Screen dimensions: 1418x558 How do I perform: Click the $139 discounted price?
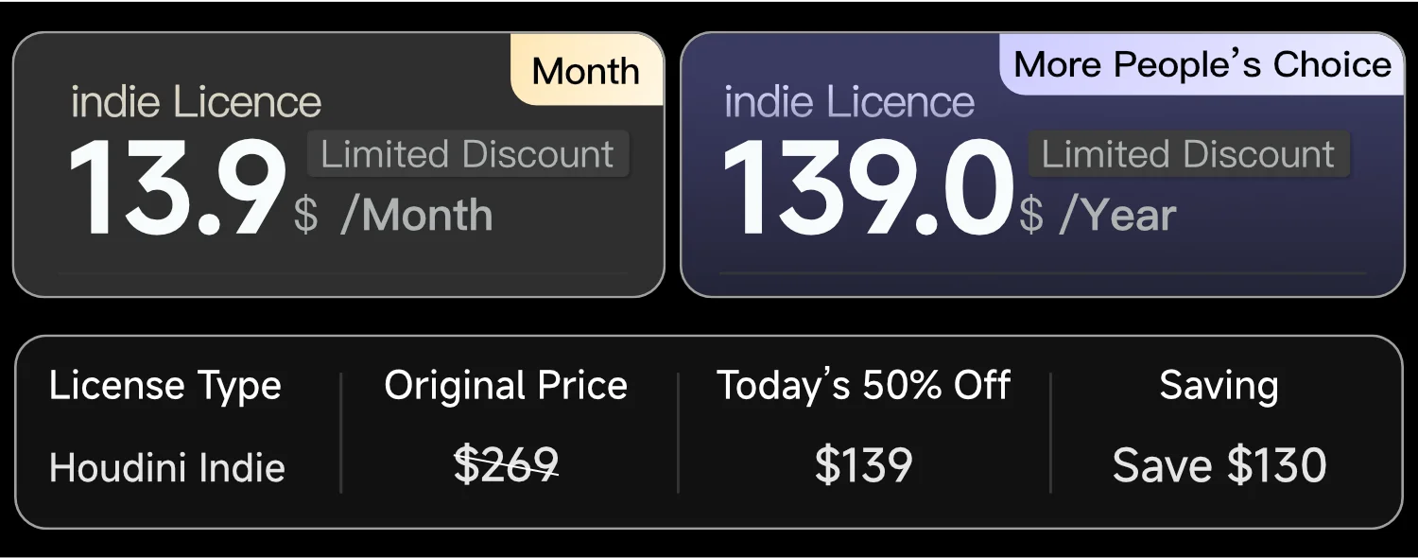click(x=865, y=463)
